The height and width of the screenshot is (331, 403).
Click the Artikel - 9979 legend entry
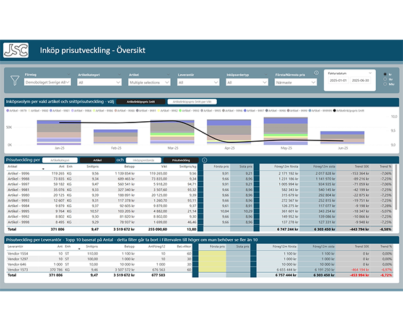[x=17, y=111]
